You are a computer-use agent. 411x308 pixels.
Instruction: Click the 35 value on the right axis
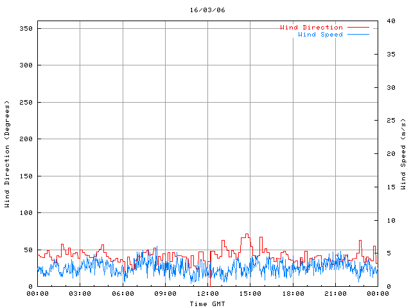click(391, 54)
